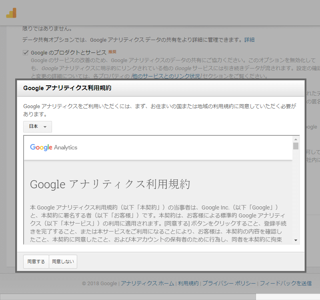This screenshot has height=300, width=320.
Task: Click the dialog title bar Google アナリティクス利用規約
Action: point(67,88)
